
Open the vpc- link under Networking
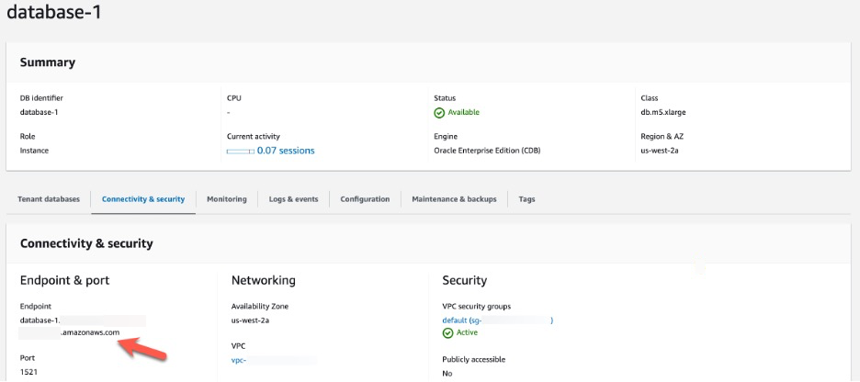(x=242, y=360)
